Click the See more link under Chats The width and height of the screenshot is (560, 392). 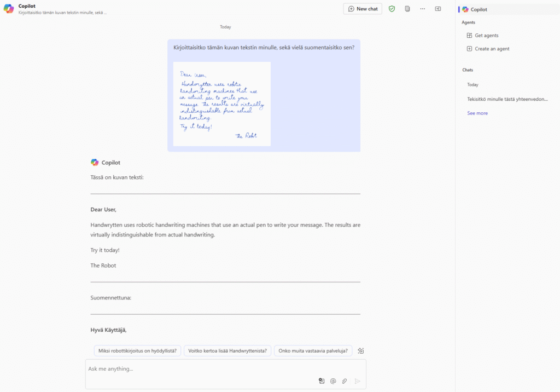(x=477, y=113)
